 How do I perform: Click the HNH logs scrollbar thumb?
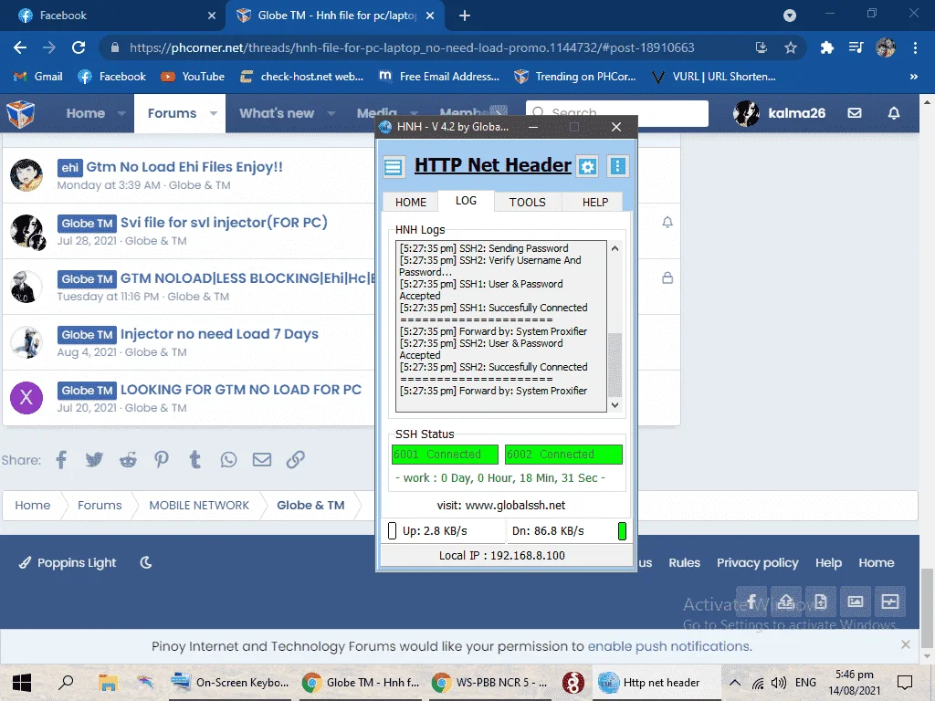pos(615,365)
